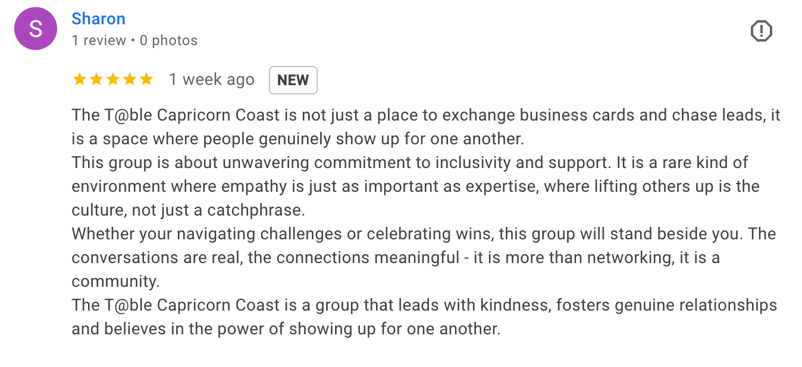Click the fifth rating star
This screenshot has width=802, height=367.
click(x=146, y=80)
